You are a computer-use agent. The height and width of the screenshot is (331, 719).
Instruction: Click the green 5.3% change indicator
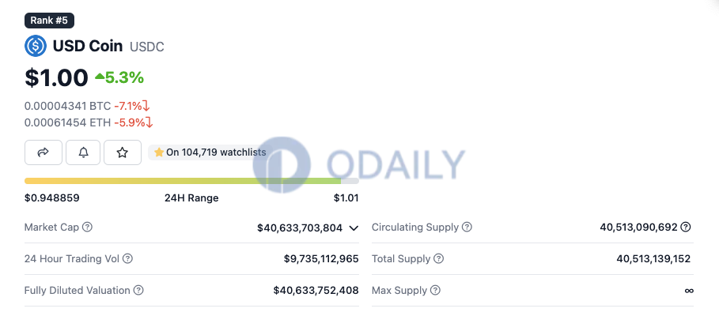tap(119, 78)
